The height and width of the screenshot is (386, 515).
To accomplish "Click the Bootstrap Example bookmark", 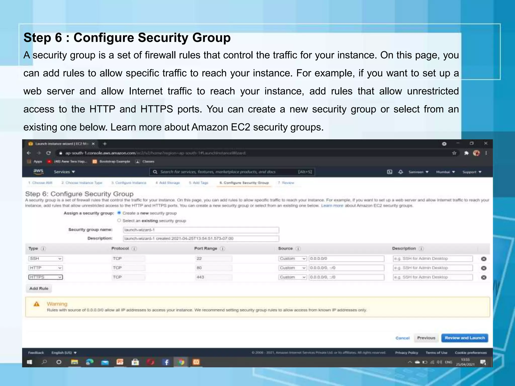I will [x=111, y=161].
